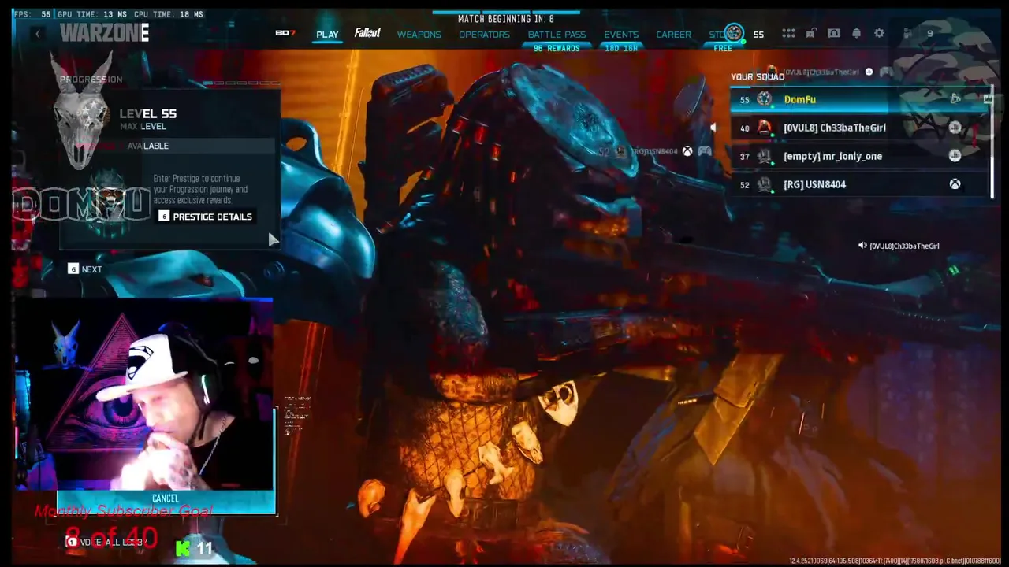This screenshot has height=567, width=1009.
Task: Click the Battle.net icon on DomFu's row
Action: 955,99
